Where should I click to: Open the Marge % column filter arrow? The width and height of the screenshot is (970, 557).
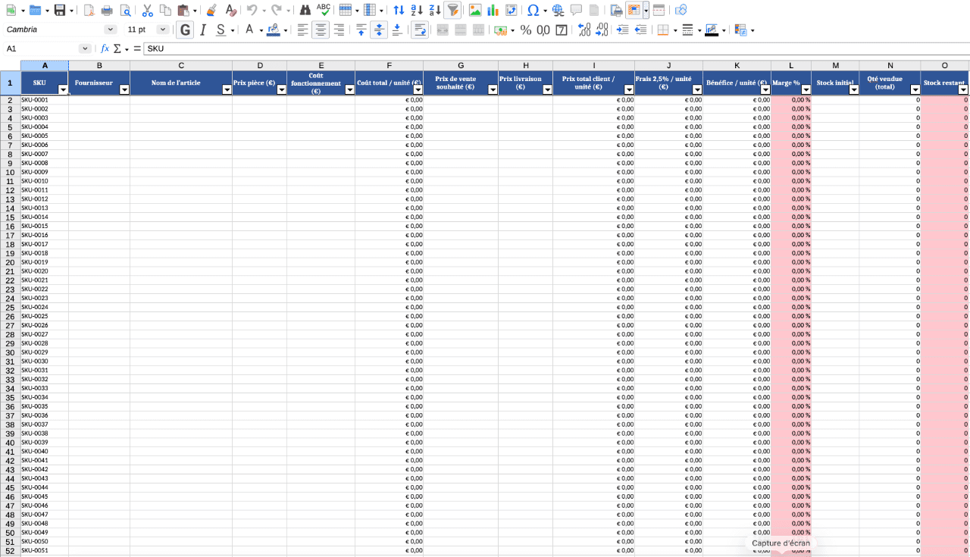point(805,89)
